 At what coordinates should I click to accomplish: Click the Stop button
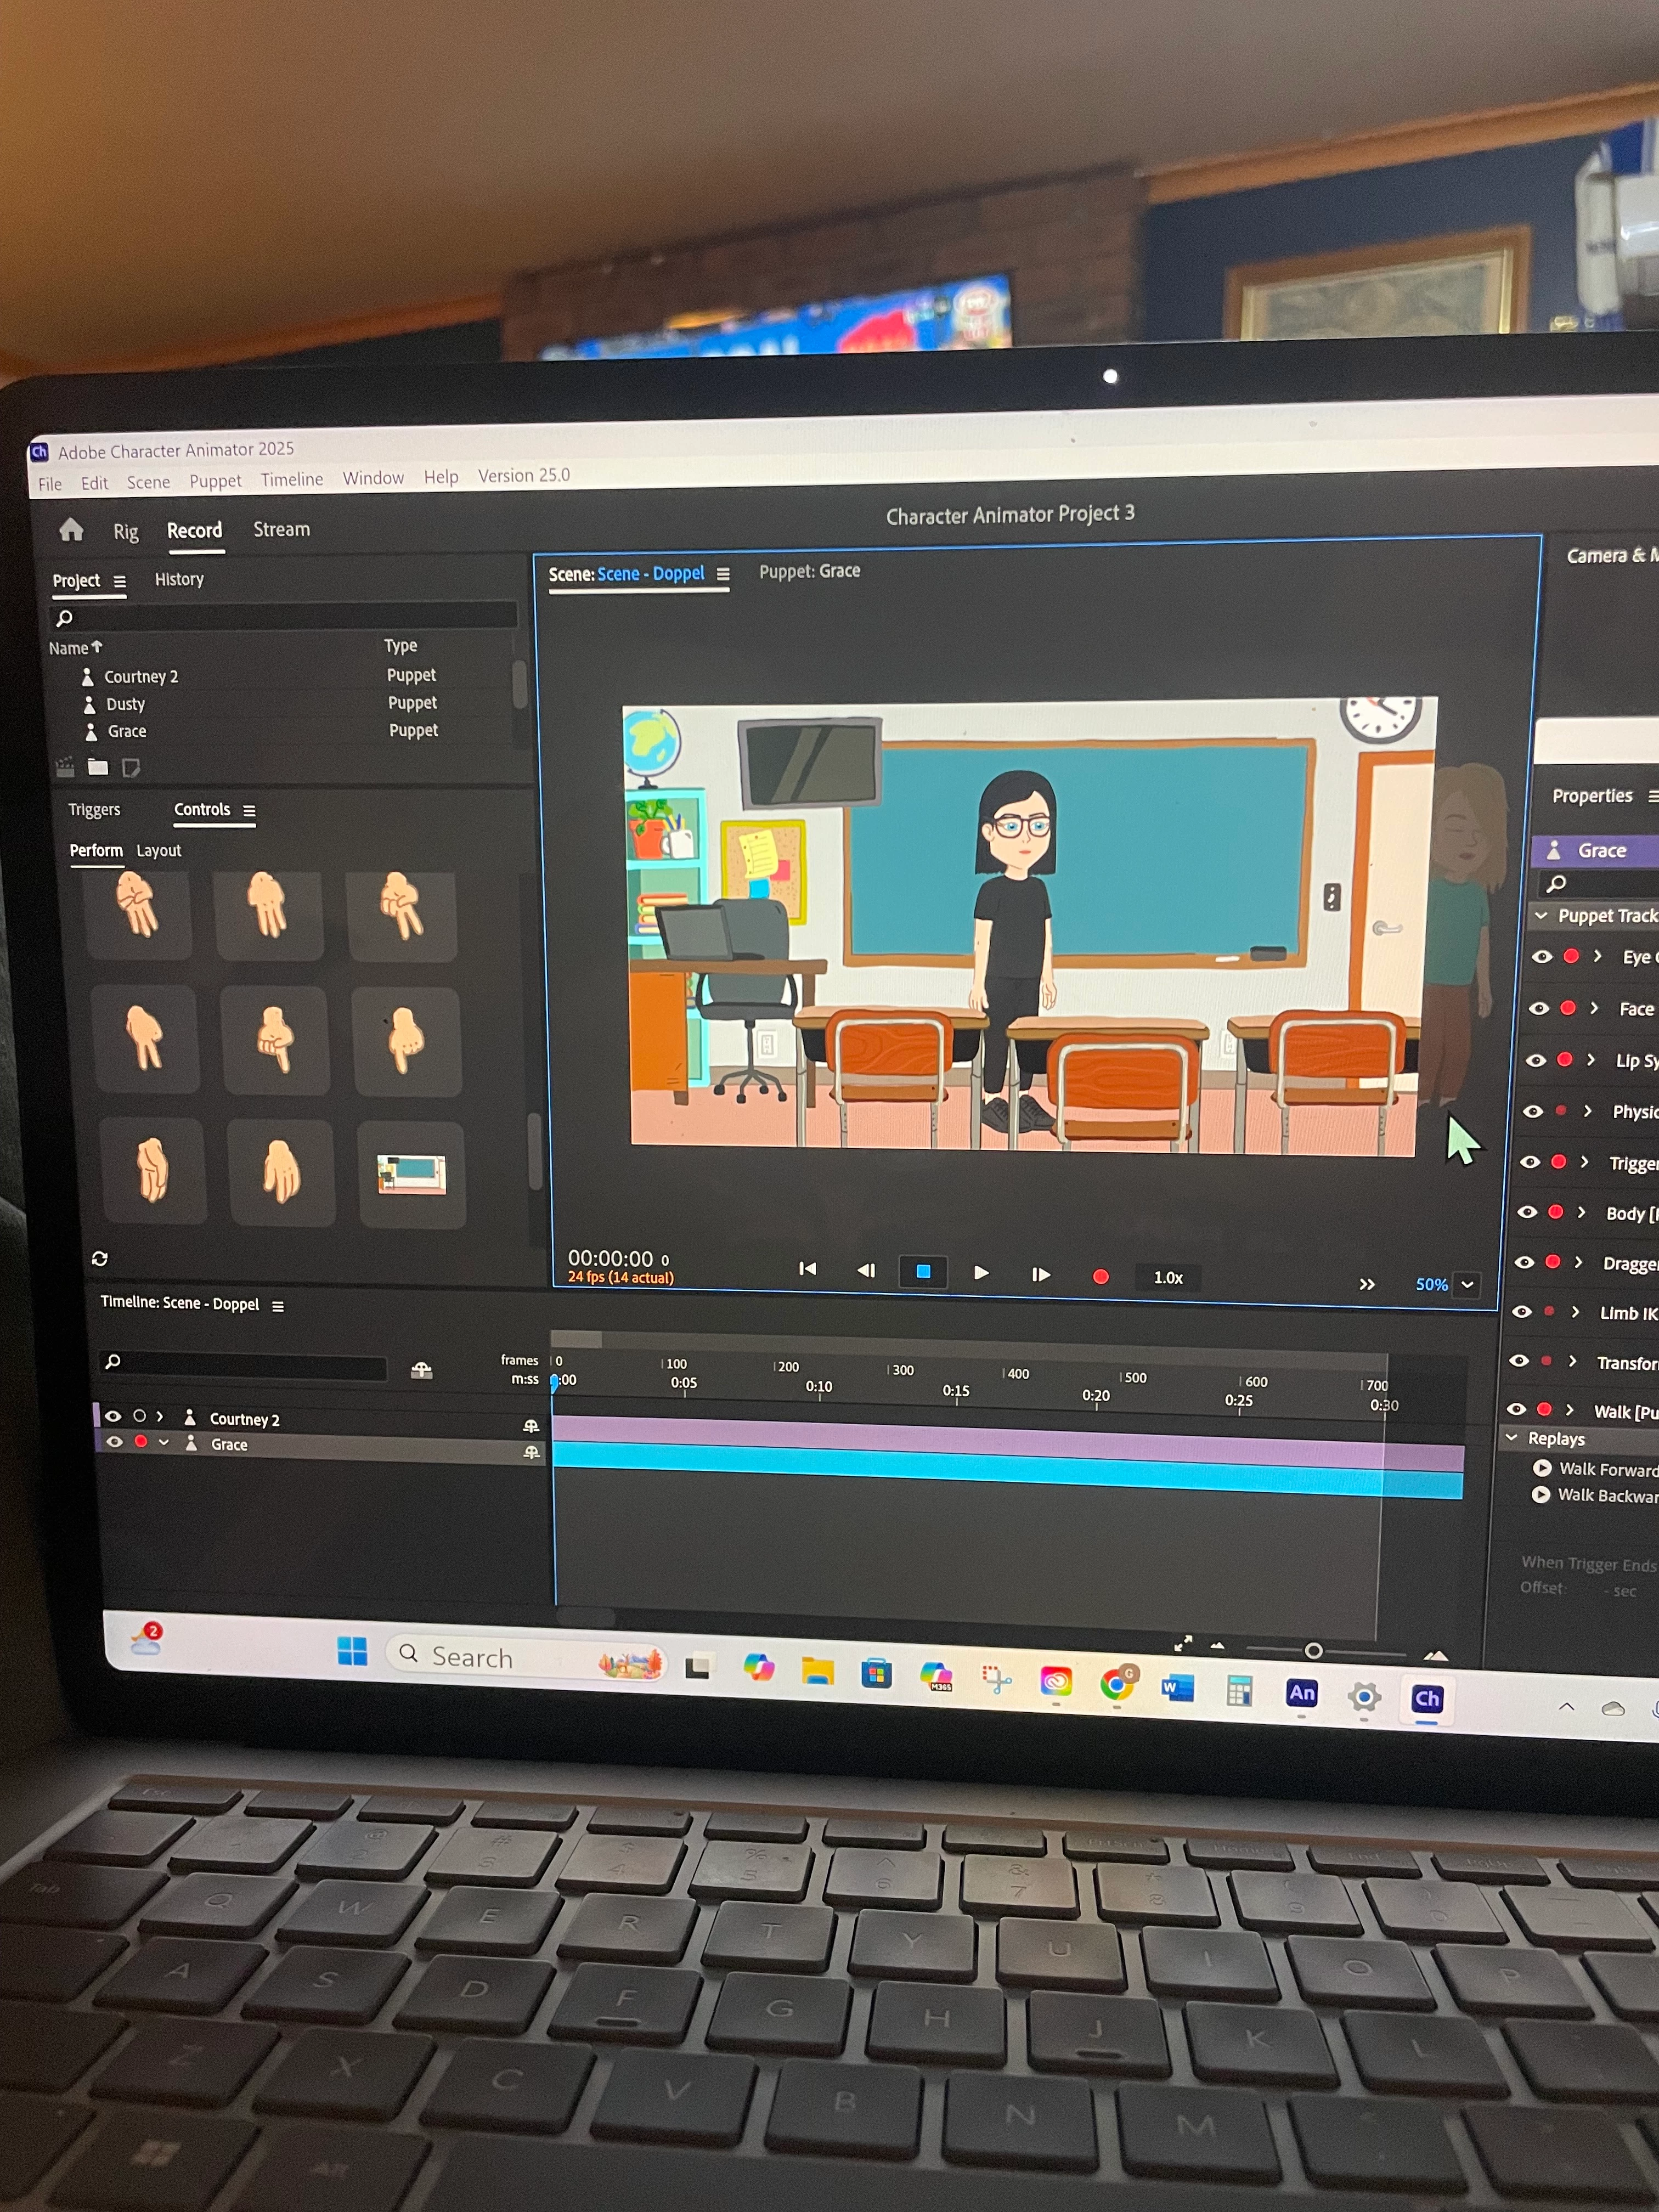(x=923, y=1272)
